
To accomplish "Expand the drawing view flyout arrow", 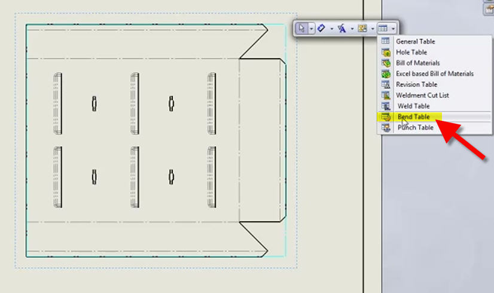I will pos(373,29).
